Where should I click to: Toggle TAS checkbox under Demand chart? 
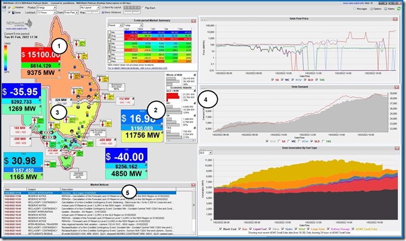click(323, 141)
